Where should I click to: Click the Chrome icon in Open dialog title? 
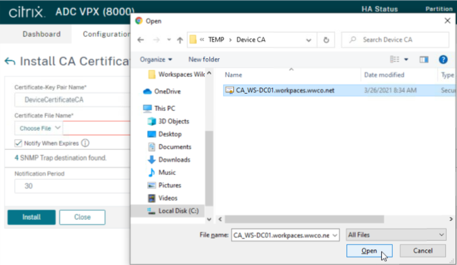pos(139,21)
